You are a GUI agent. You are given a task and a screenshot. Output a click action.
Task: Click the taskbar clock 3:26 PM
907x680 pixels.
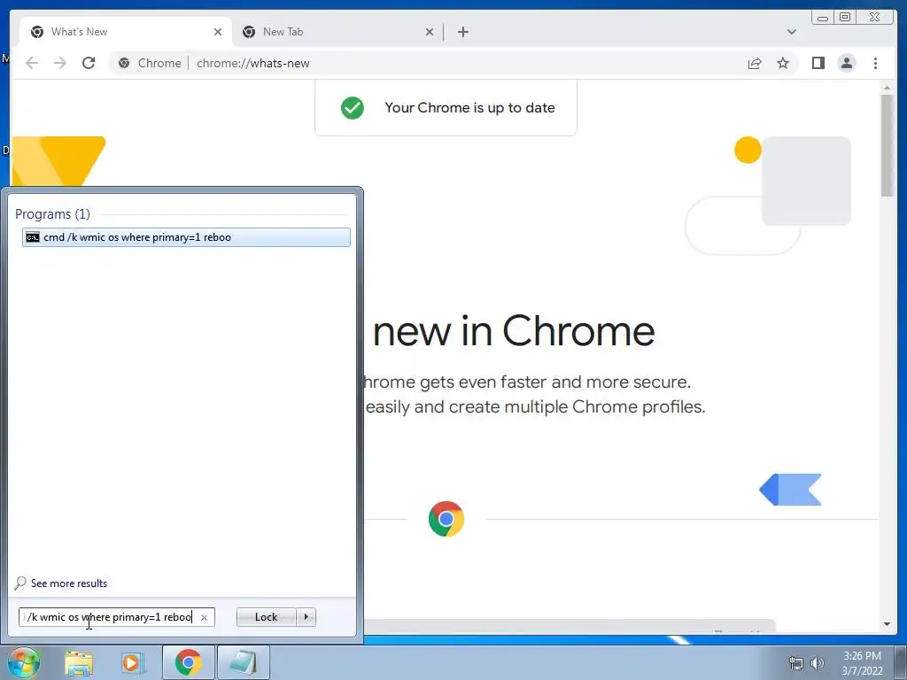tap(862, 656)
